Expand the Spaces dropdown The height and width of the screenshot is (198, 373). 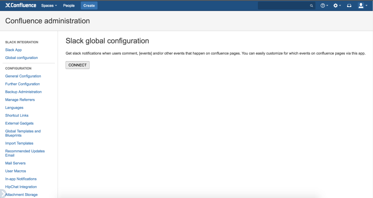pyautogui.click(x=49, y=5)
